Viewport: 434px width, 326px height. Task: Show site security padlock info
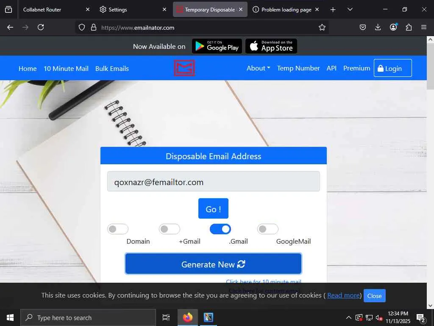[94, 28]
